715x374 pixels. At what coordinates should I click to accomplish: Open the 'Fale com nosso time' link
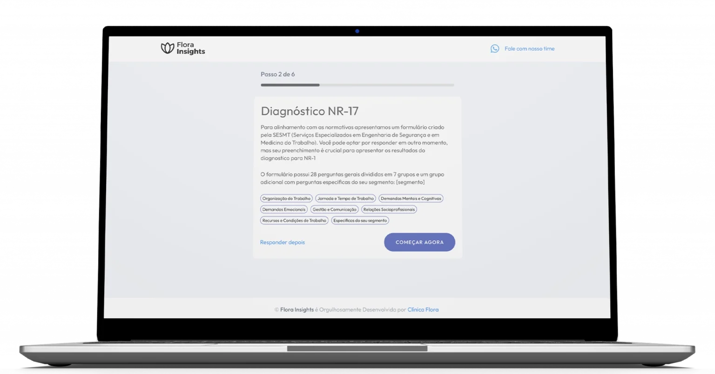coord(529,49)
